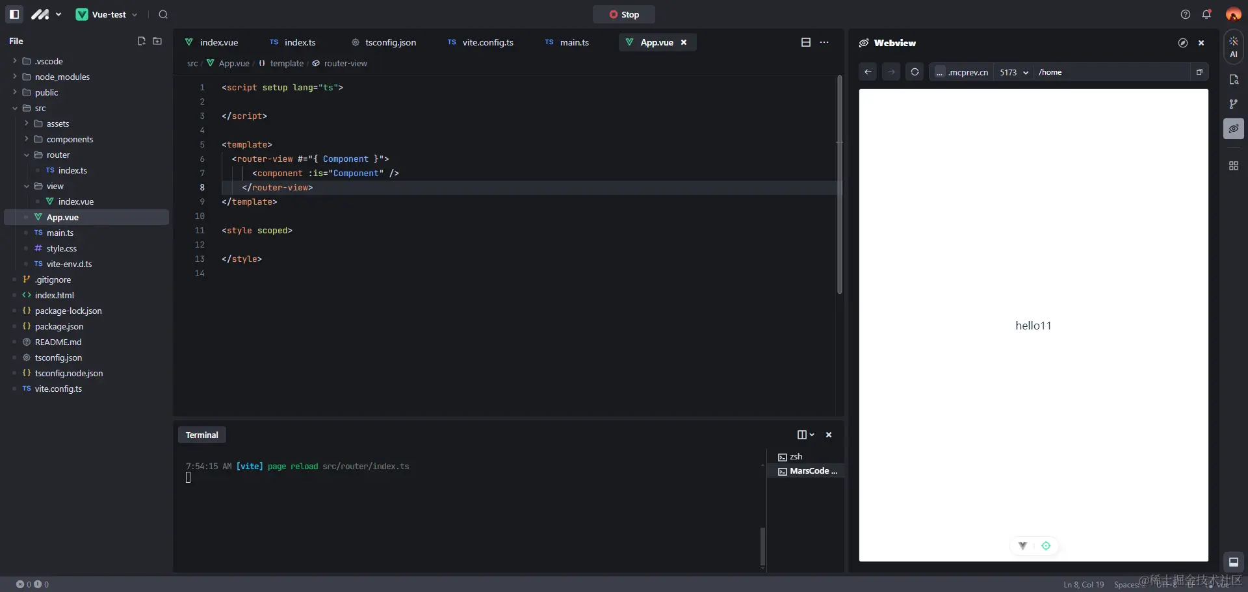1248x592 pixels.
Task: Open the AI assistant panel
Action: (1234, 47)
